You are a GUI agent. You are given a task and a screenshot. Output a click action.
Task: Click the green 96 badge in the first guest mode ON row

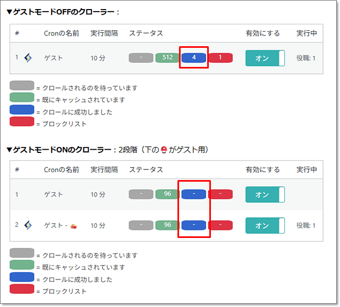pyautogui.click(x=167, y=194)
